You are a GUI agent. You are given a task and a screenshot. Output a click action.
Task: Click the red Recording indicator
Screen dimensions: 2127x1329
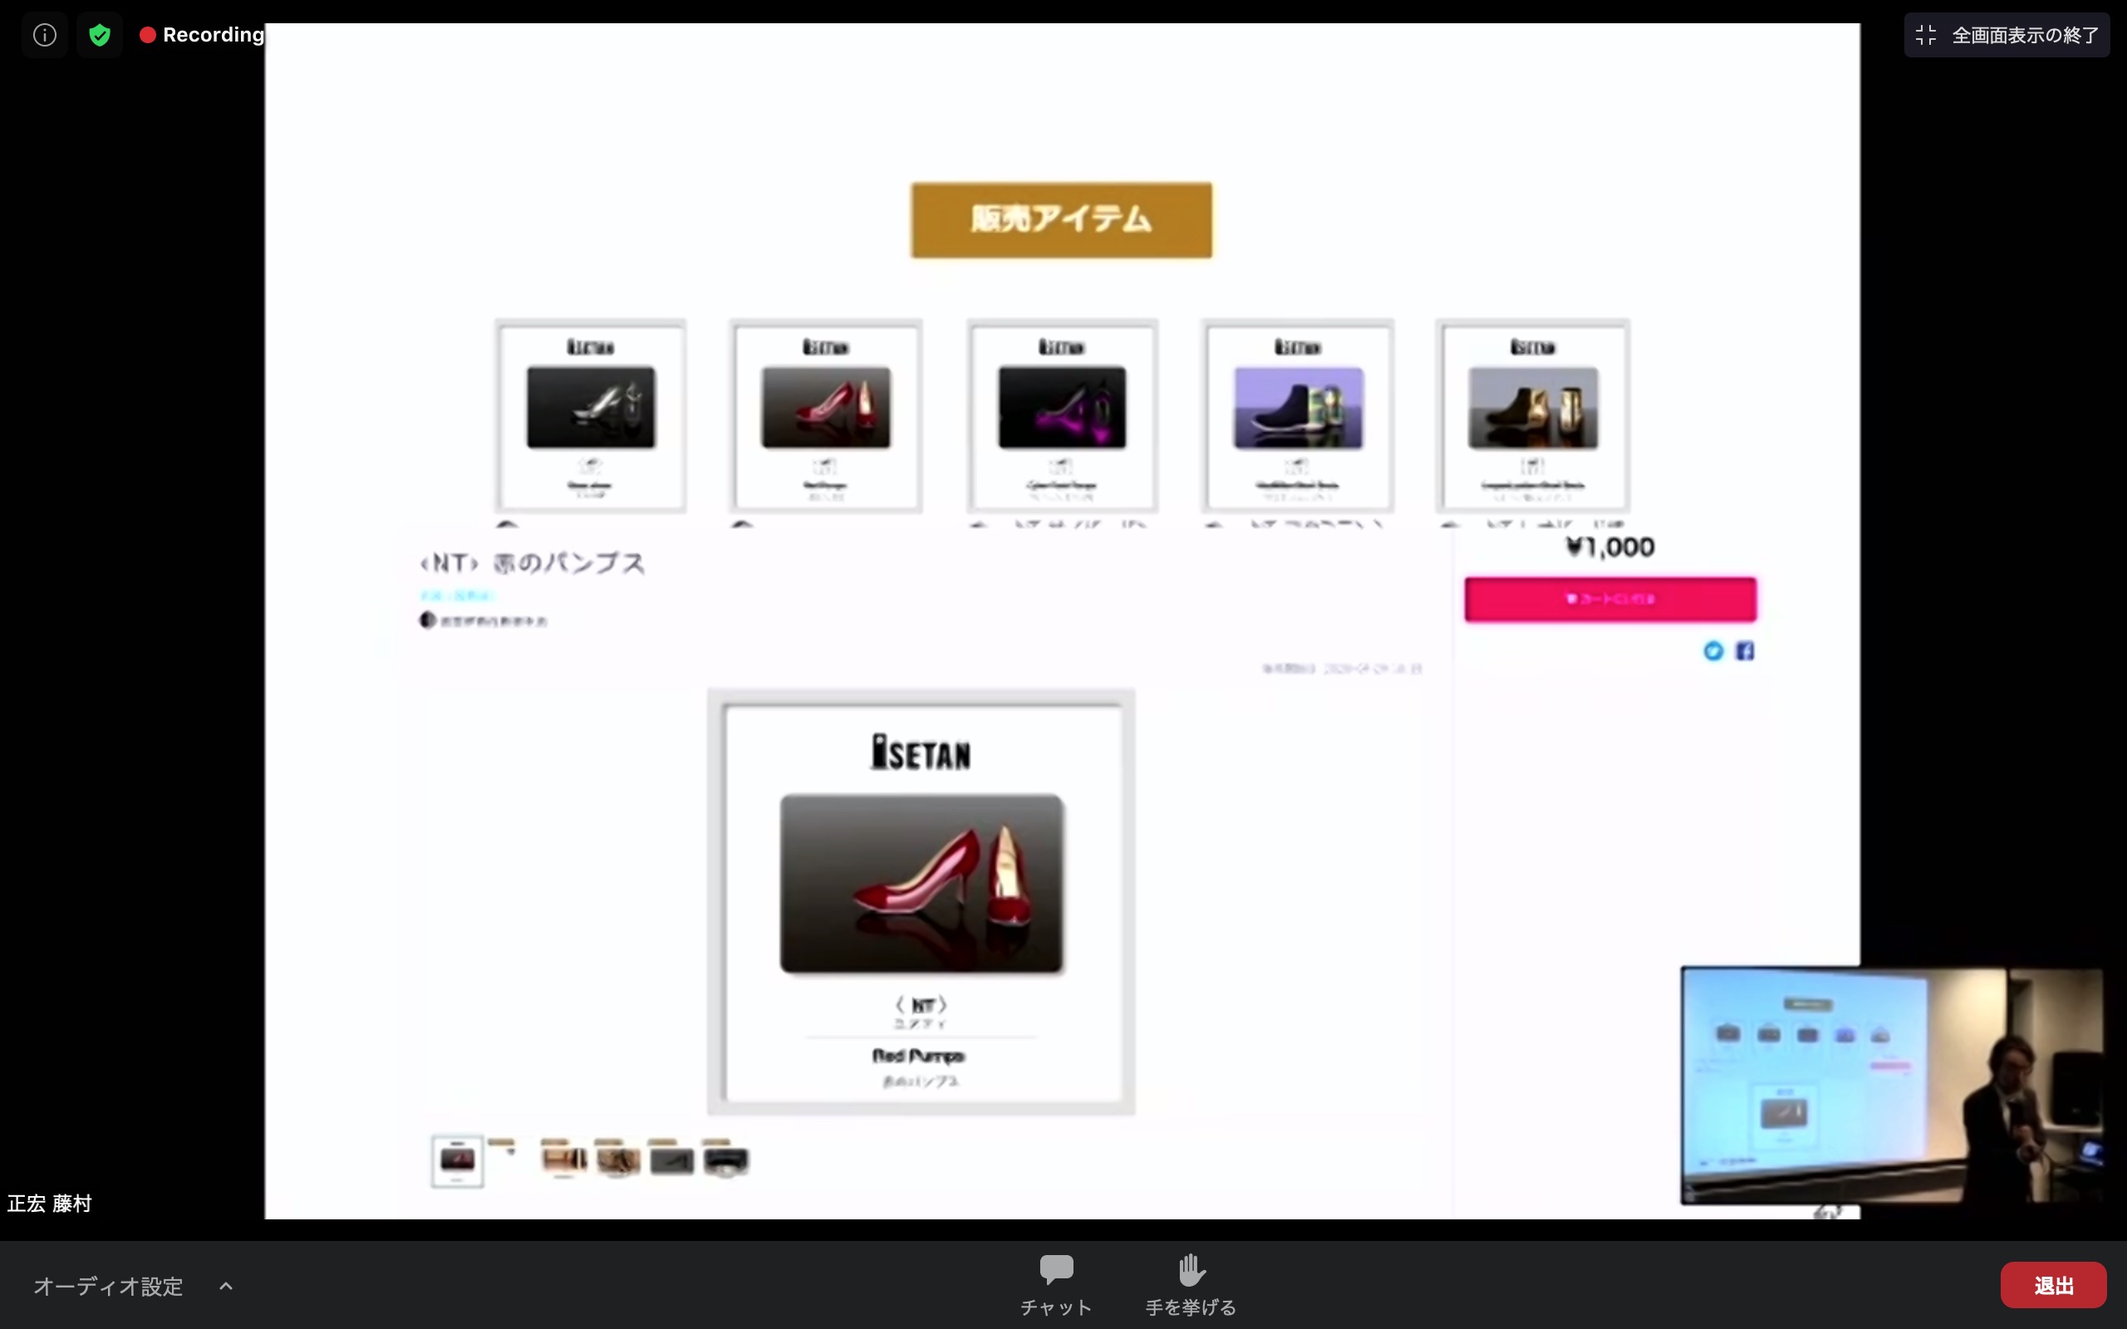[202, 35]
